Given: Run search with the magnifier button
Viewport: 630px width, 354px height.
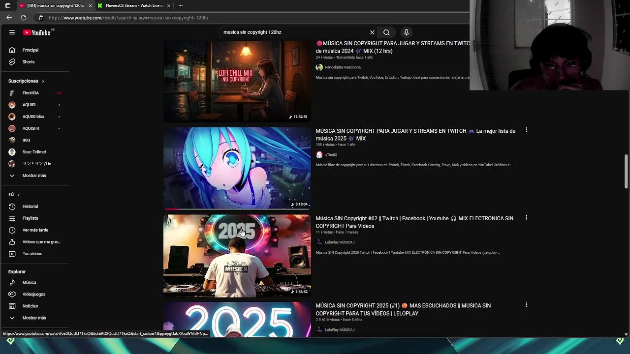Looking at the screenshot, I should point(386,32).
